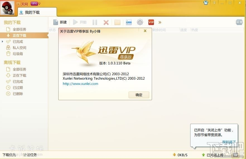This screenshot has width=246, height=159.
Task: Click 计划任务 in status bar
Action: [x=30, y=155]
